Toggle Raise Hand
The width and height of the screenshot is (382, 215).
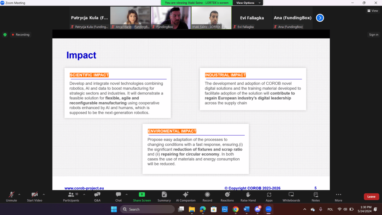click(248, 197)
